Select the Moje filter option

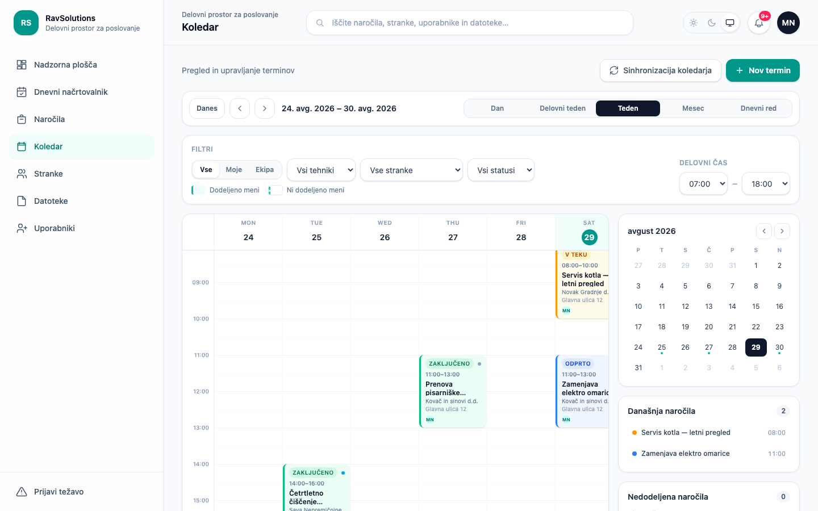click(x=234, y=170)
